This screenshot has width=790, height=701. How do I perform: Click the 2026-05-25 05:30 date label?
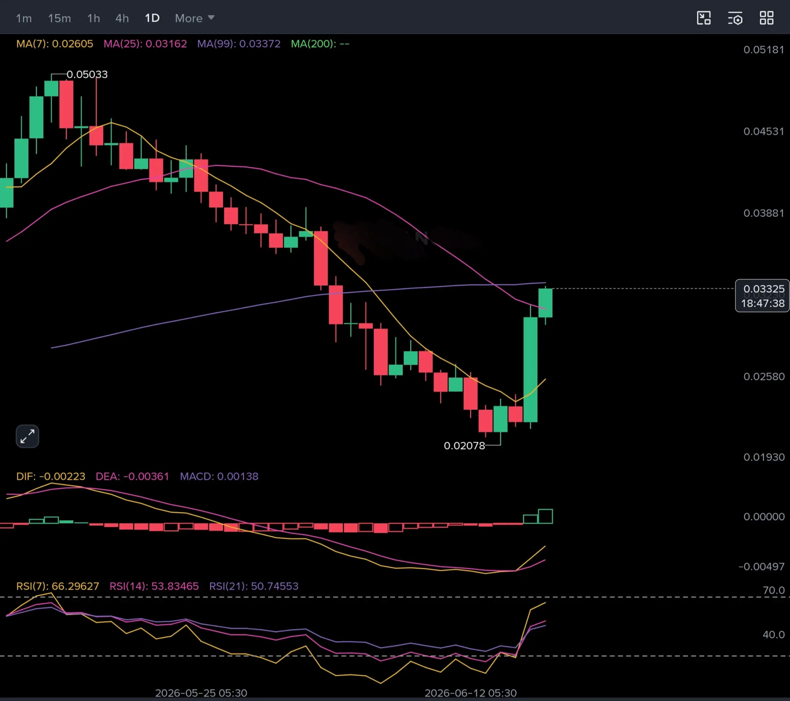[x=201, y=693]
